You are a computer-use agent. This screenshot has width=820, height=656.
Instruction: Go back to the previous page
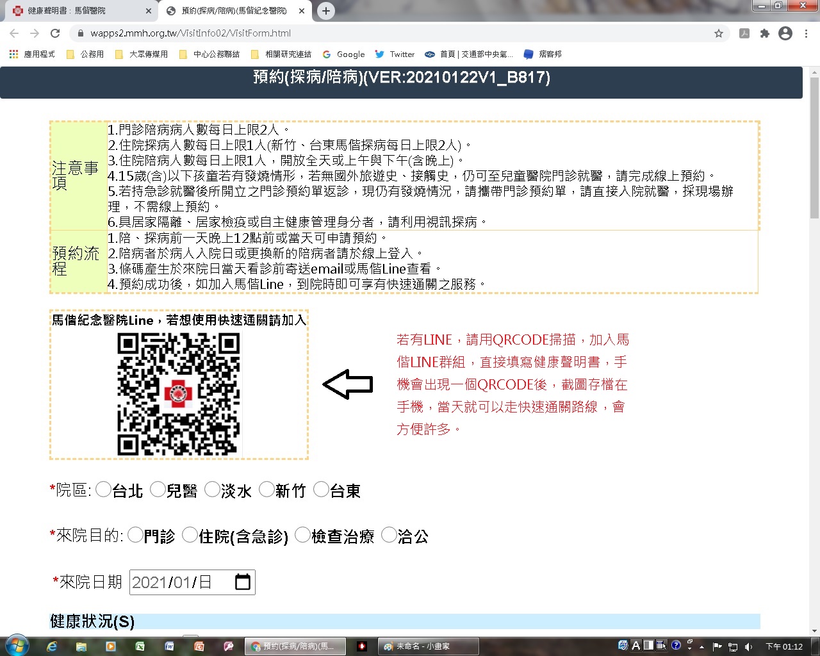[x=14, y=33]
